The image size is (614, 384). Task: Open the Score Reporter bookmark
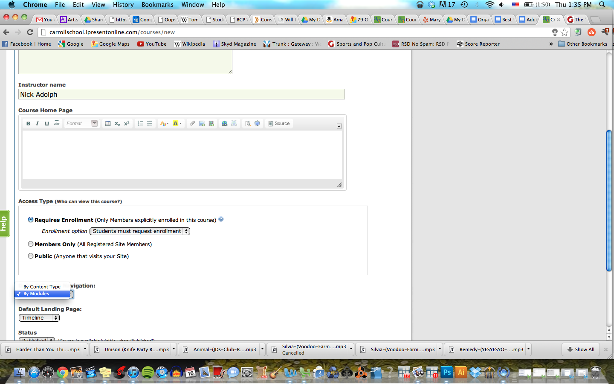pyautogui.click(x=478, y=44)
